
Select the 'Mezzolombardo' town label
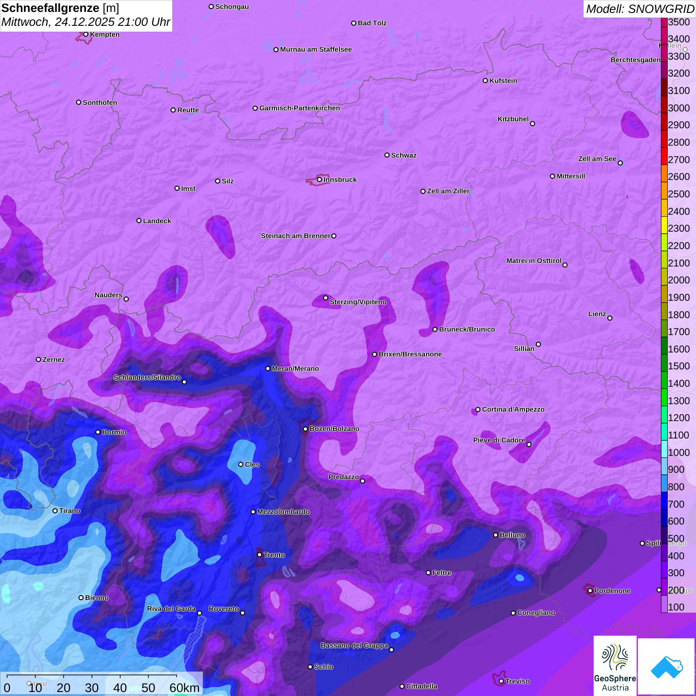(283, 512)
